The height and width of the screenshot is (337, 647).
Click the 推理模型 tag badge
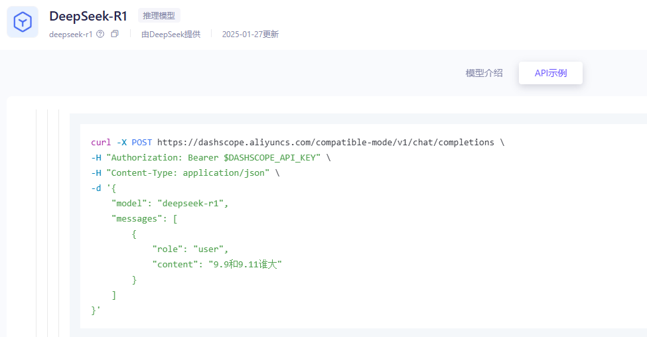[x=159, y=16]
